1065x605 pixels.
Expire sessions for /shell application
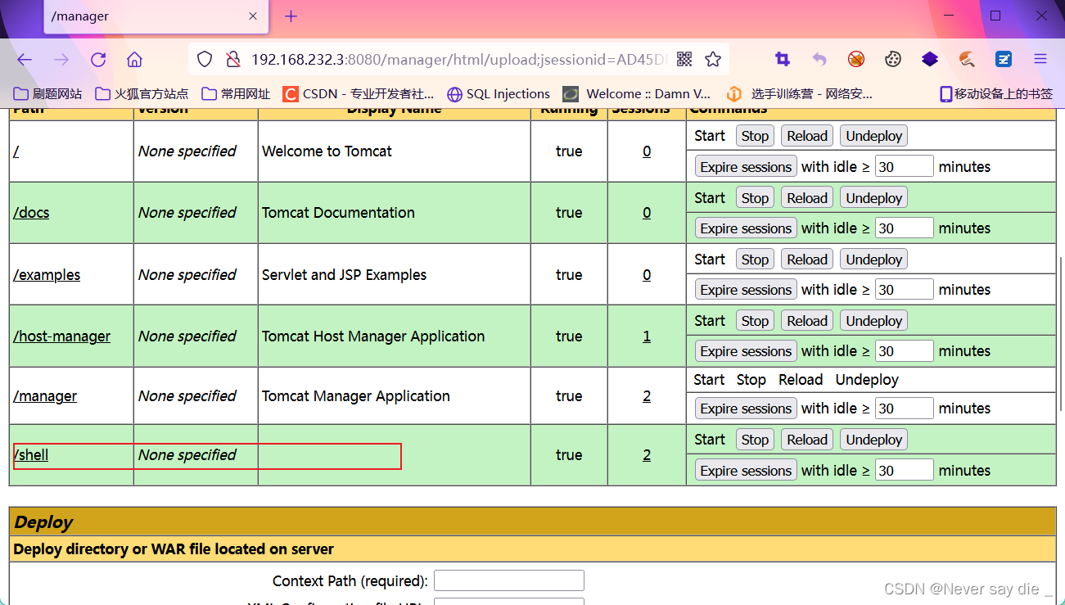(746, 471)
